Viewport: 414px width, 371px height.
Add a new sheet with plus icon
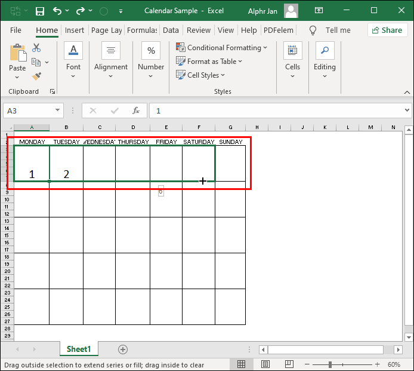coord(123,349)
